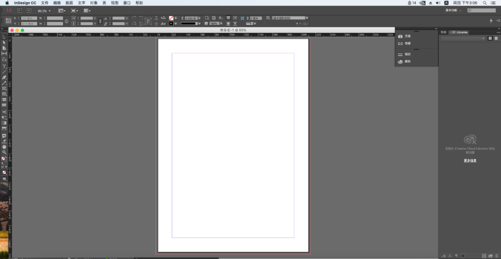Image resolution: width=501 pixels, height=259 pixels.
Task: Select the Note tool
Action: click(x=4, y=136)
